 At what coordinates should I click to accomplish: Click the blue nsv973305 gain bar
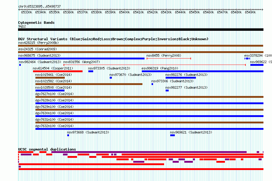[91, 71]
